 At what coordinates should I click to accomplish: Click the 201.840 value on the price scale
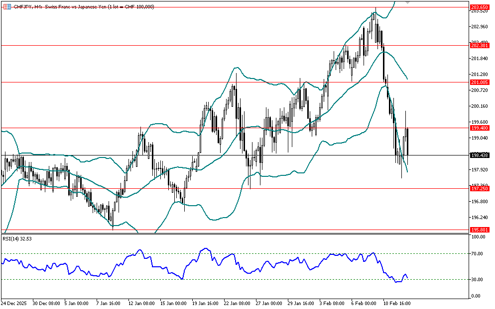pyautogui.click(x=479, y=59)
